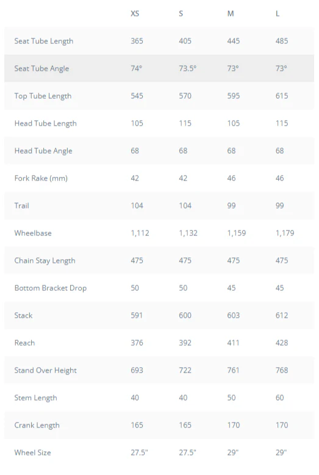319x475 pixels.
Task: Select the S size column header
Action: point(181,13)
